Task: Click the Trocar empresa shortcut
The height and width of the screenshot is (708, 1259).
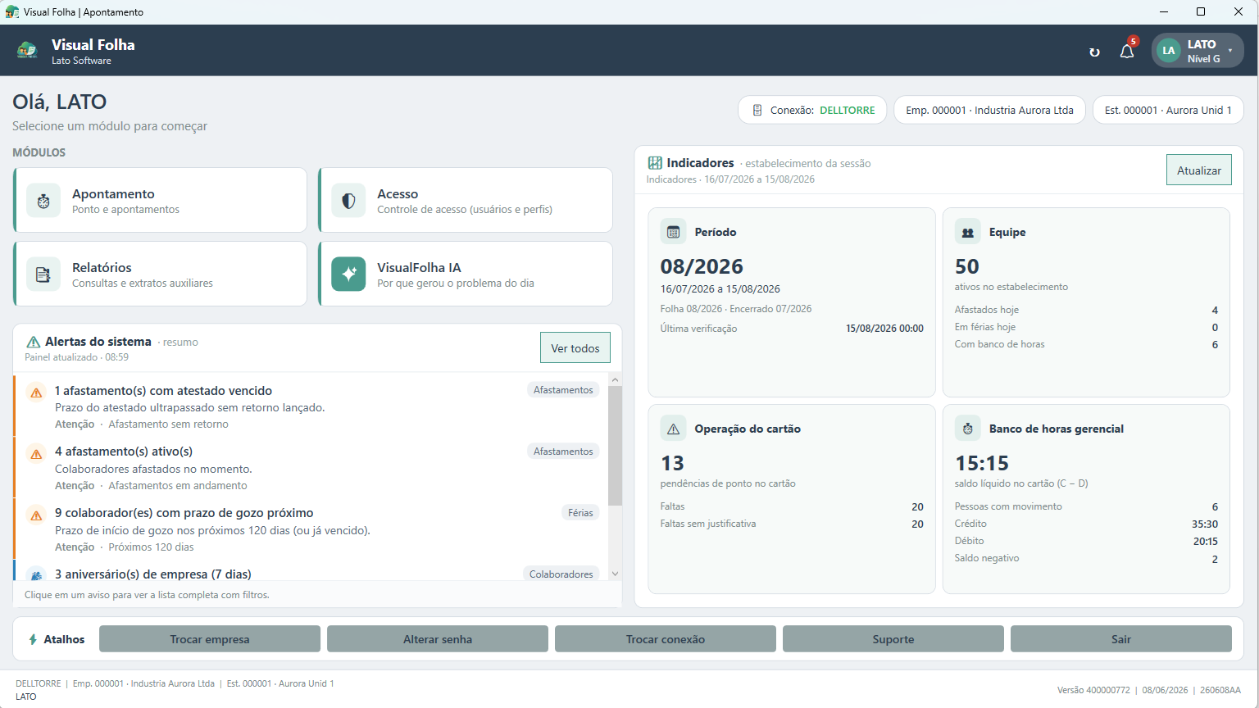Action: [210, 639]
